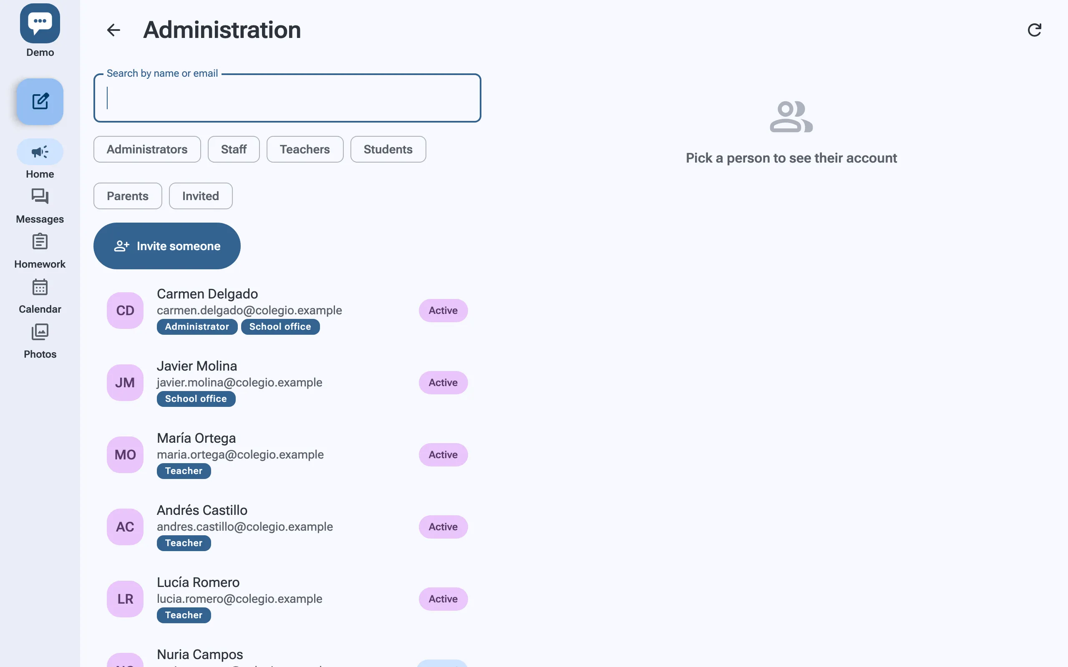
Task: Click the CD avatar for Carmen Delgado
Action: pyautogui.click(x=125, y=311)
